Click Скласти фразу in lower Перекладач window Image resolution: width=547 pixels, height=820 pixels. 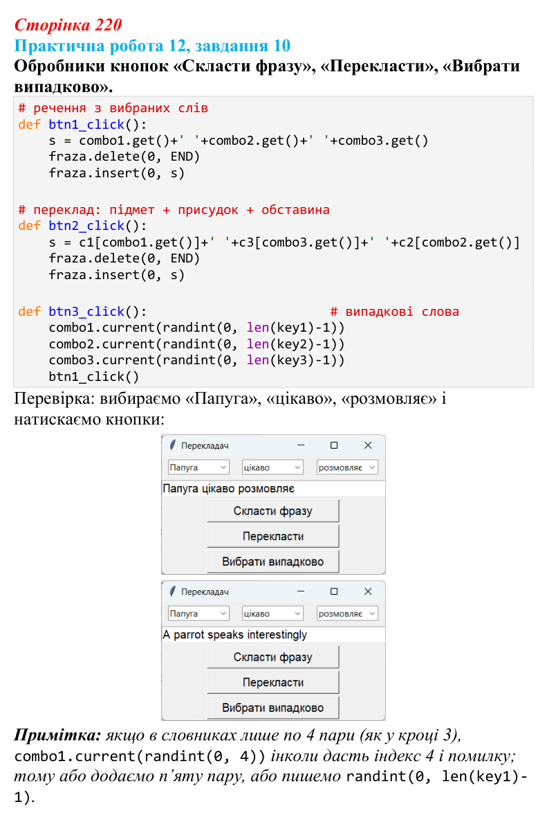273,657
